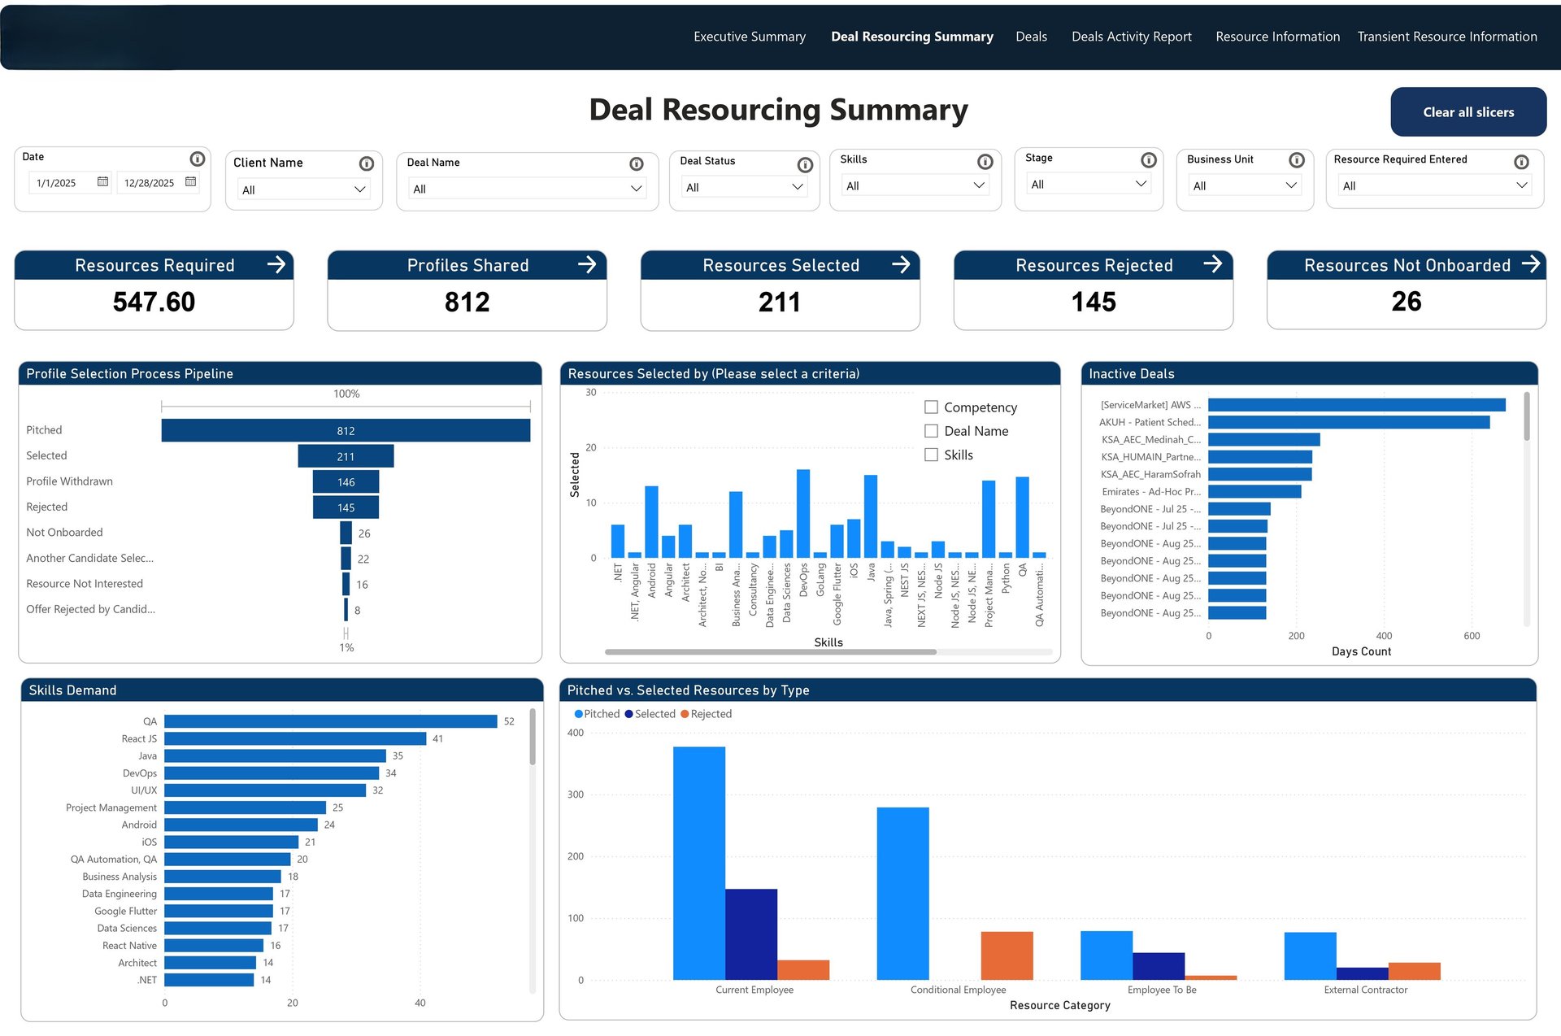Click the arrow on the Profiles Shared card
Image resolution: width=1561 pixels, height=1036 pixels.
pyautogui.click(x=587, y=264)
